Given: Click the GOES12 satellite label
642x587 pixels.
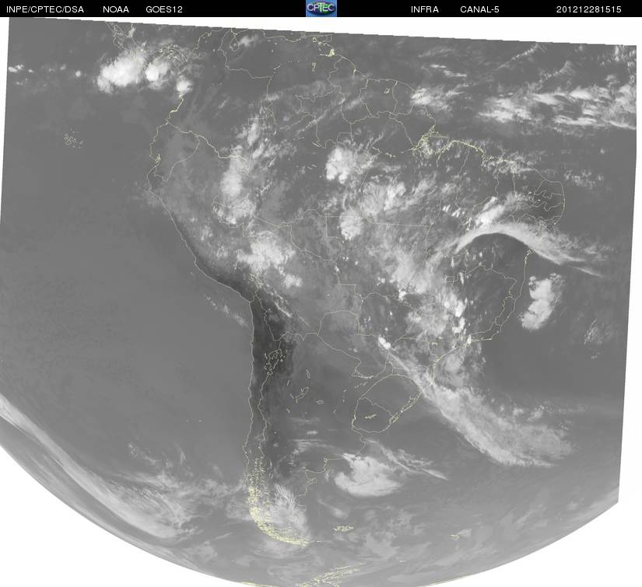Looking at the screenshot, I should coord(163,9).
